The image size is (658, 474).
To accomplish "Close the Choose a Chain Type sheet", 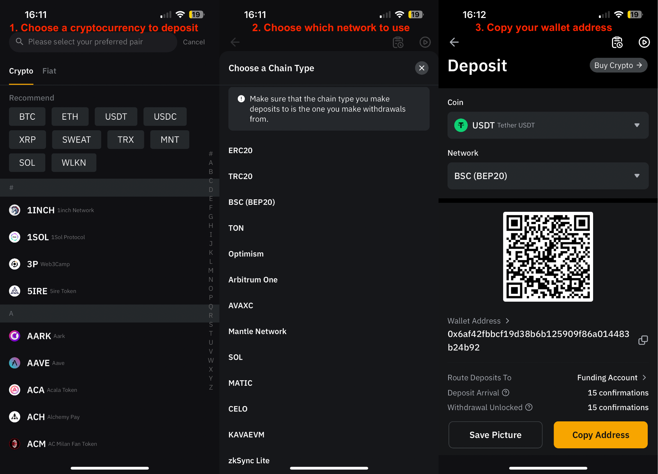I will click(x=422, y=68).
